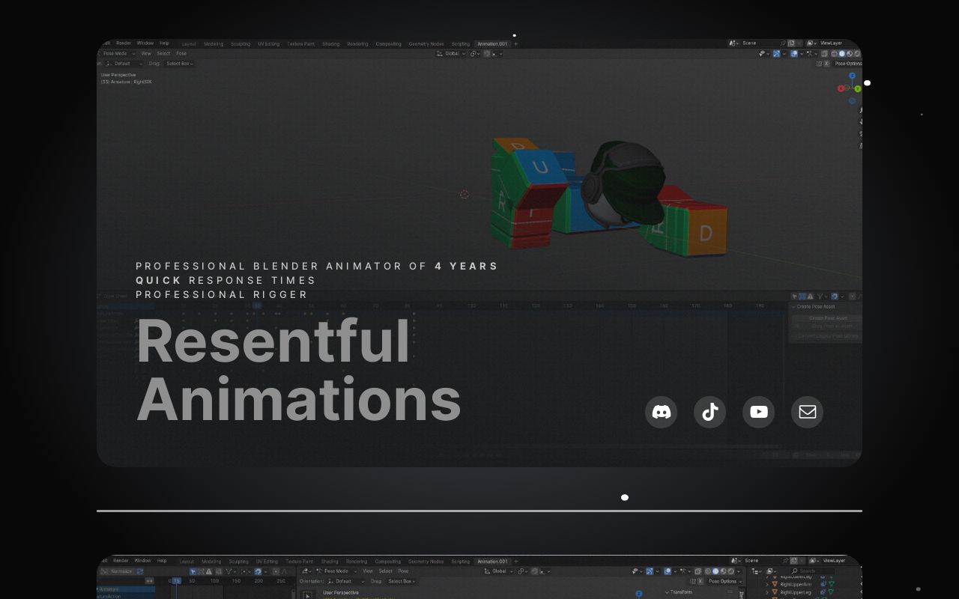
Task: Select RightUpperArm in the lower outliner
Action: coord(796,584)
